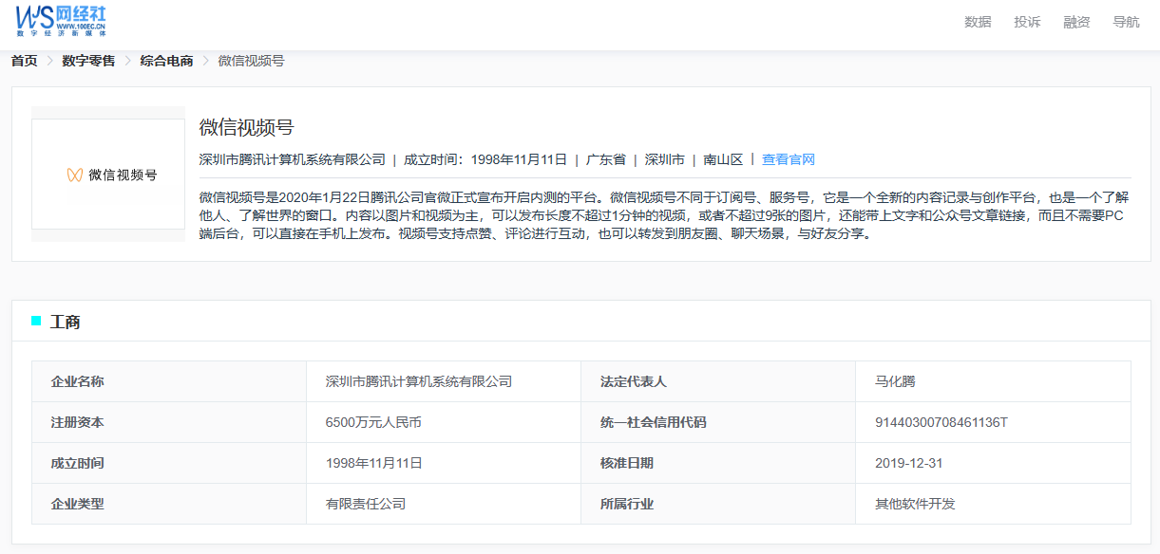Click the cyan square beside 工商
The width and height of the screenshot is (1160, 554).
coord(36,322)
